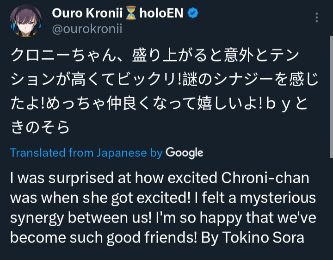Click the Japanese line starting with ションが高くて

click(164, 79)
